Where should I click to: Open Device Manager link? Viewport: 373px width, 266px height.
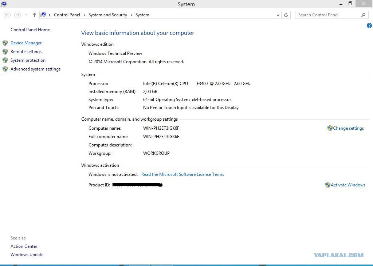click(26, 43)
